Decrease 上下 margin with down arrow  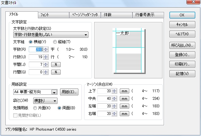tap(114, 92)
